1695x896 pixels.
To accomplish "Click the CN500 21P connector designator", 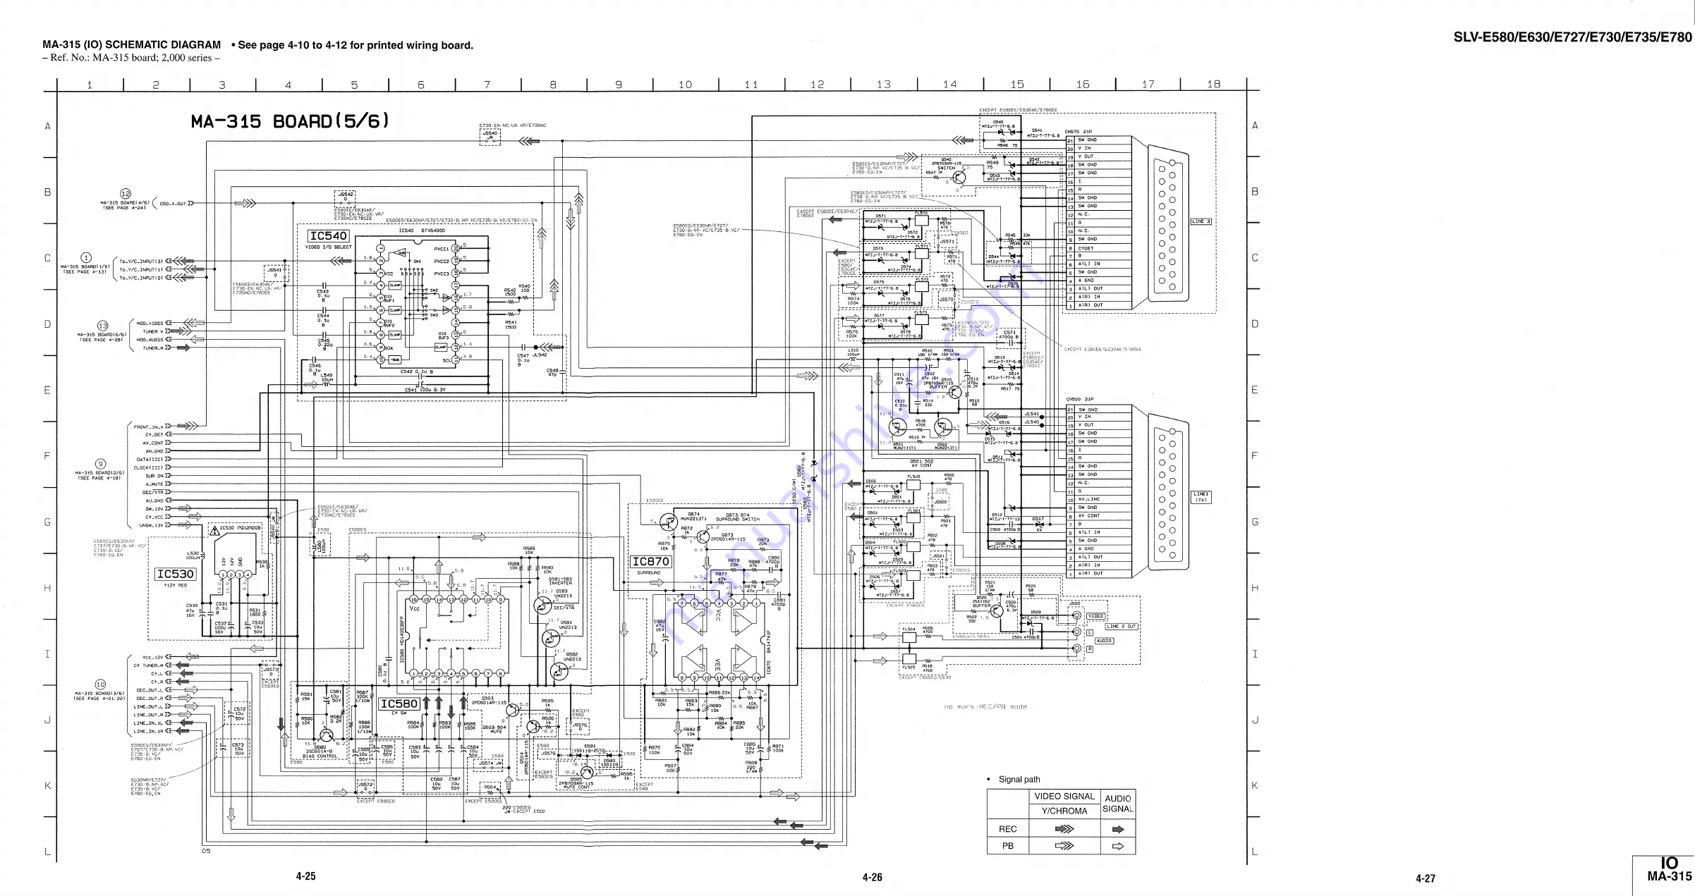I will tap(1079, 400).
